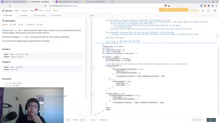The image size is (219, 123).
Task: Open Store in LeetCode navbar
Action: click(56, 11)
